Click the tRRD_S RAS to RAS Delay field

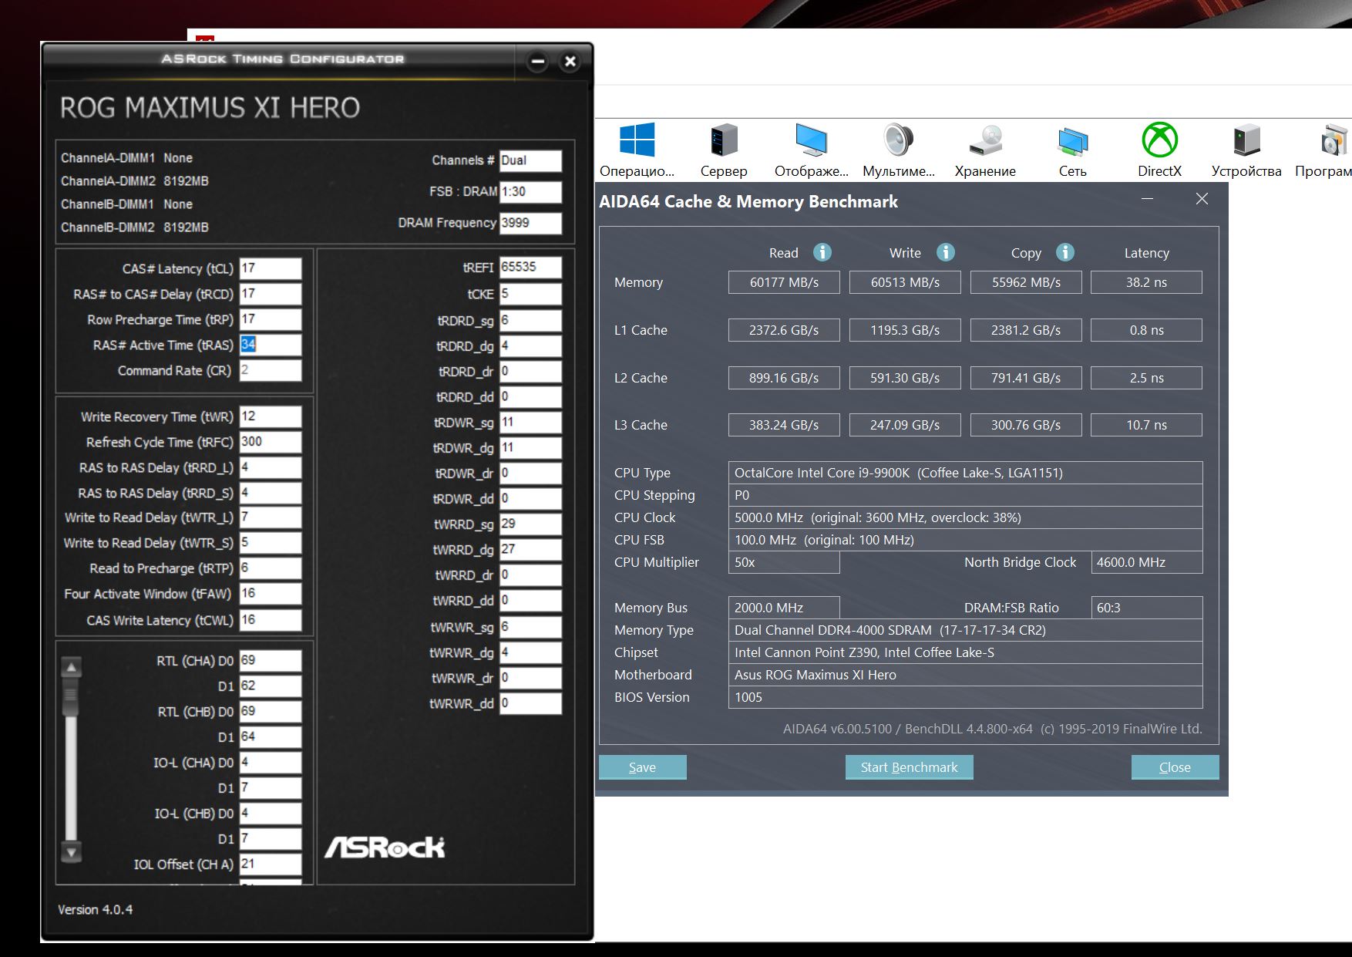point(271,493)
